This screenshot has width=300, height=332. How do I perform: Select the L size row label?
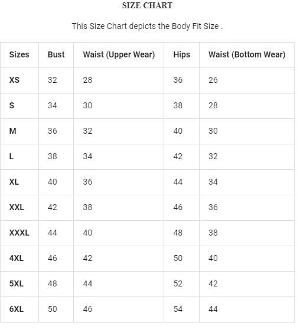click(11, 156)
